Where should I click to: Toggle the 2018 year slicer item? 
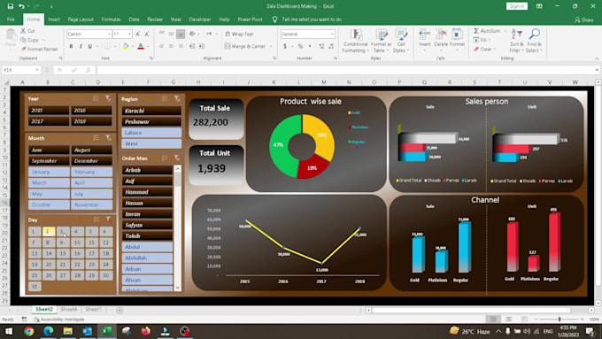[91, 121]
